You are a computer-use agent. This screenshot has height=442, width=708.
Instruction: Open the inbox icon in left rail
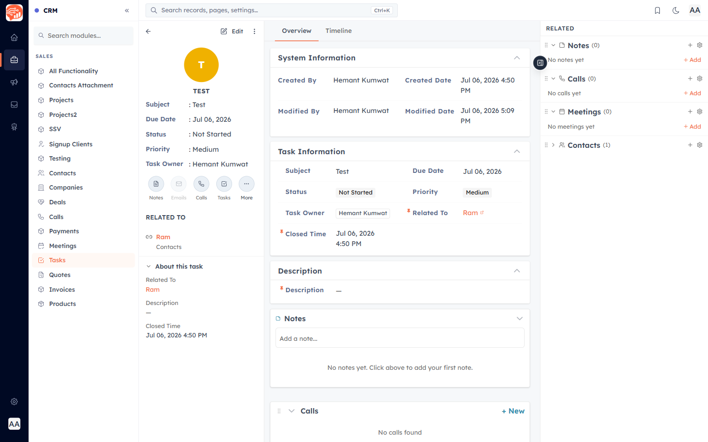(14, 105)
